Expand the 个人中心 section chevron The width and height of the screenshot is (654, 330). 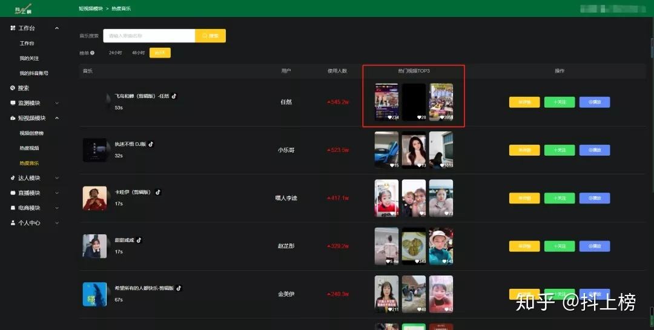coord(57,223)
